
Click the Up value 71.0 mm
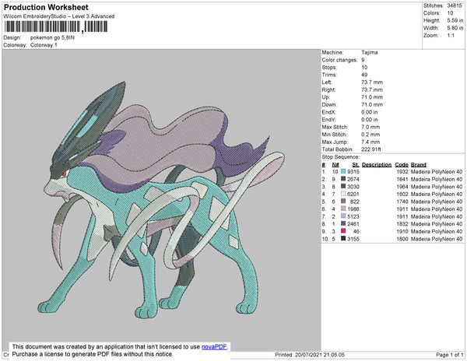tap(372, 97)
